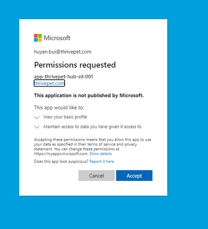The height and width of the screenshot is (229, 208).
Task: Click the Does this app look suspicious text
Action: tap(61, 161)
